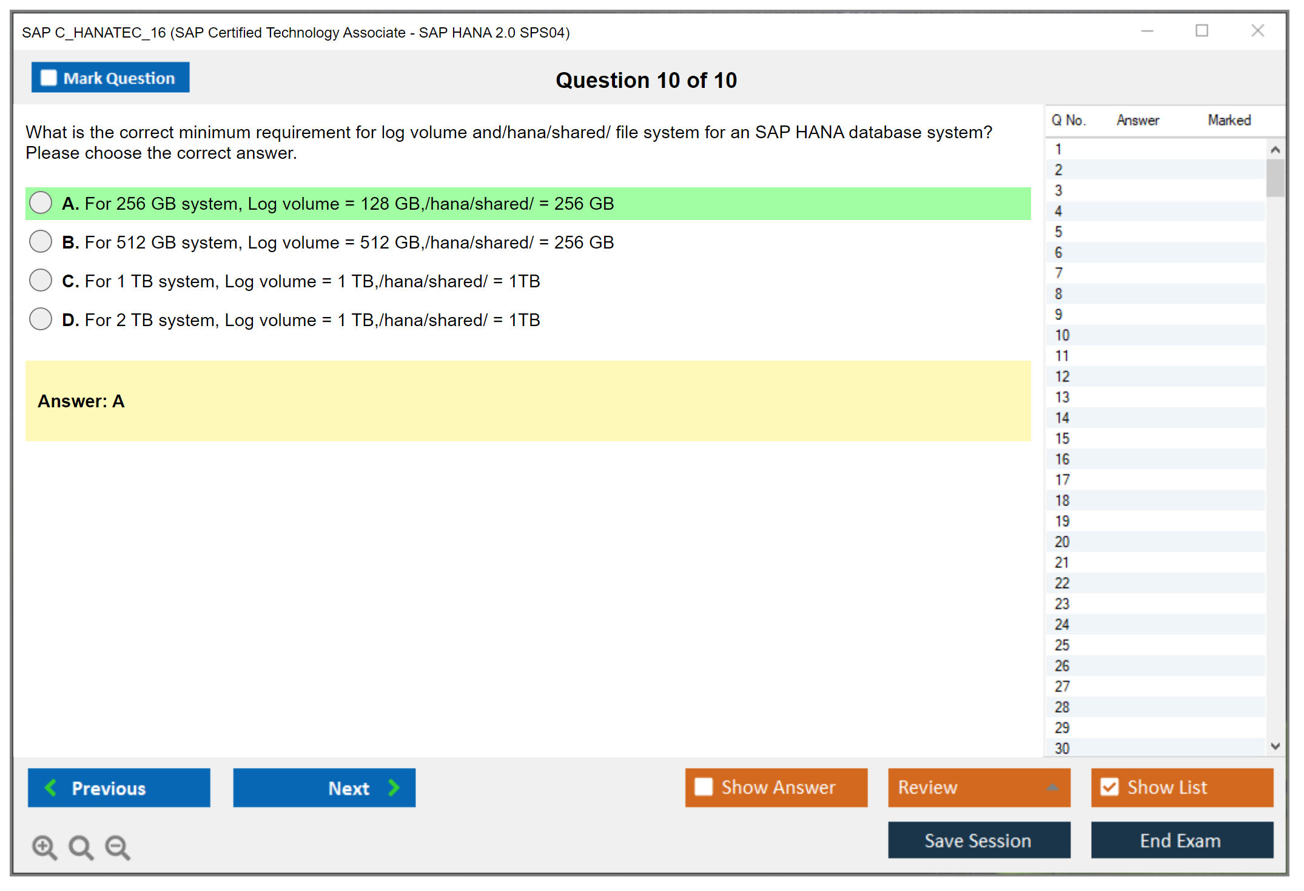
Task: Enable the Show Answer checkbox
Action: pos(704,787)
